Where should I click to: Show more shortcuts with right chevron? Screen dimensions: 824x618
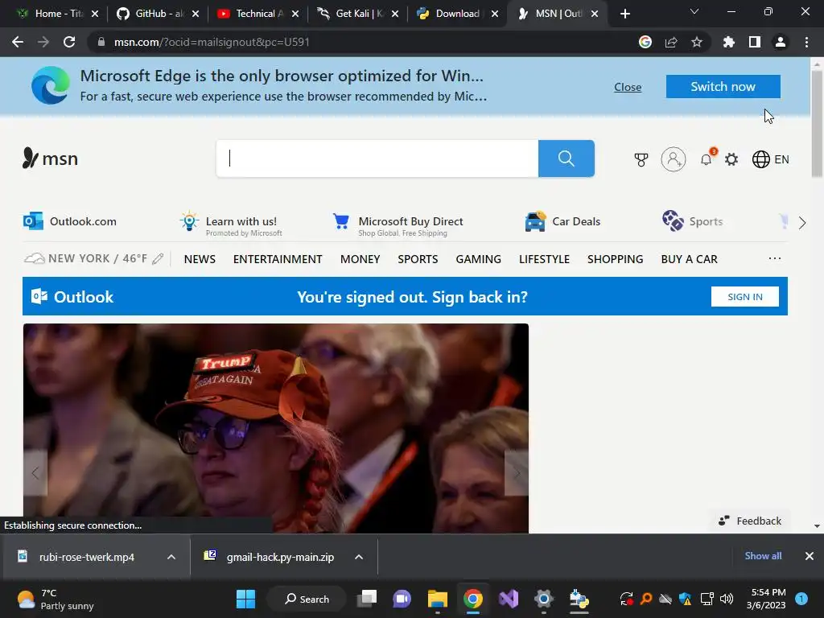tap(802, 223)
